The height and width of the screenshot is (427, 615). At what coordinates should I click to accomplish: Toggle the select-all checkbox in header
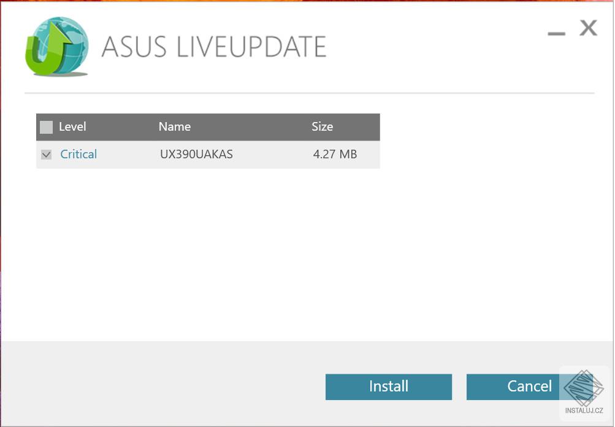click(x=46, y=127)
